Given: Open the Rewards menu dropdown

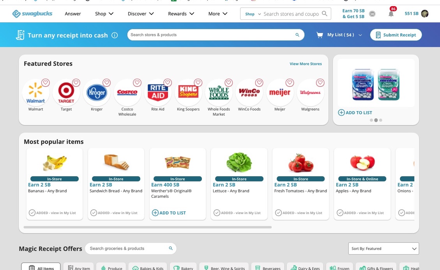Looking at the screenshot, I should (x=181, y=14).
